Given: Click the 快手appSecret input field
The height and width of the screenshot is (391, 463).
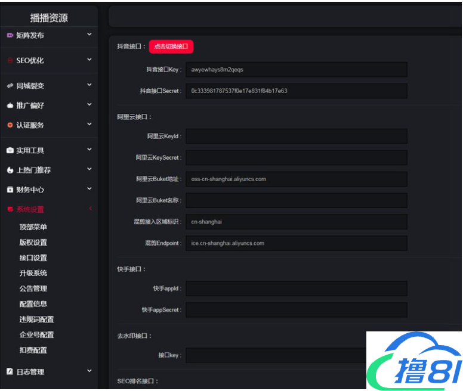Looking at the screenshot, I should (x=296, y=310).
